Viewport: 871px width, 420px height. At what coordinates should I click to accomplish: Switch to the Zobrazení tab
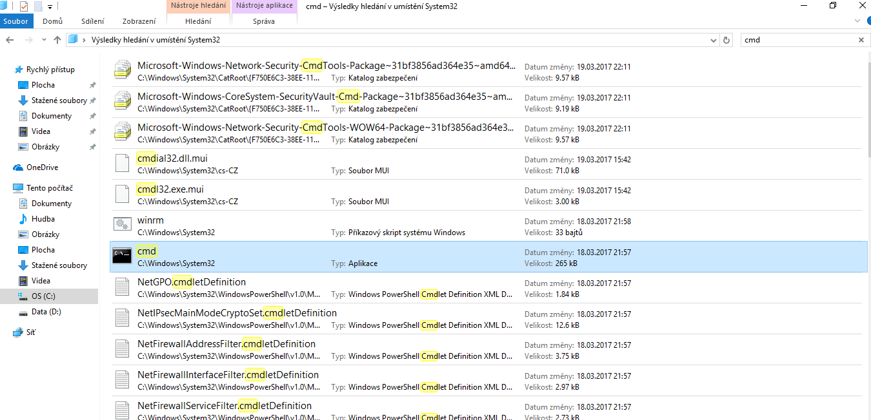tap(138, 21)
